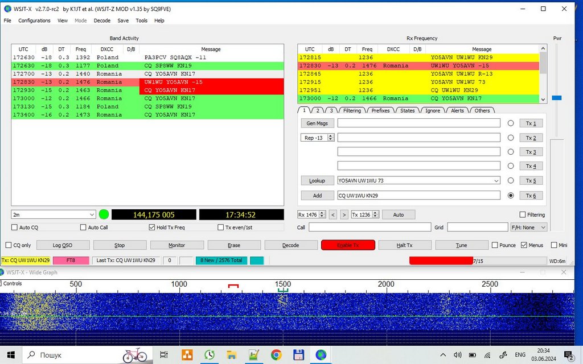Show hidden system tray icons

pos(443,355)
